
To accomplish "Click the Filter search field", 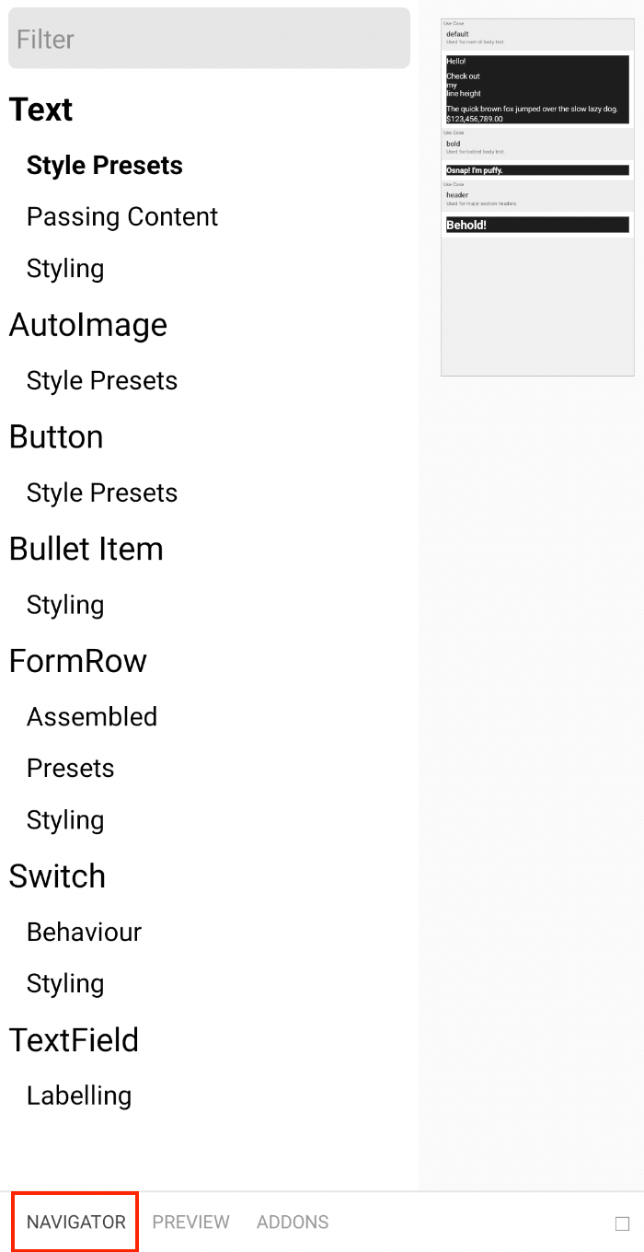I will tap(209, 39).
